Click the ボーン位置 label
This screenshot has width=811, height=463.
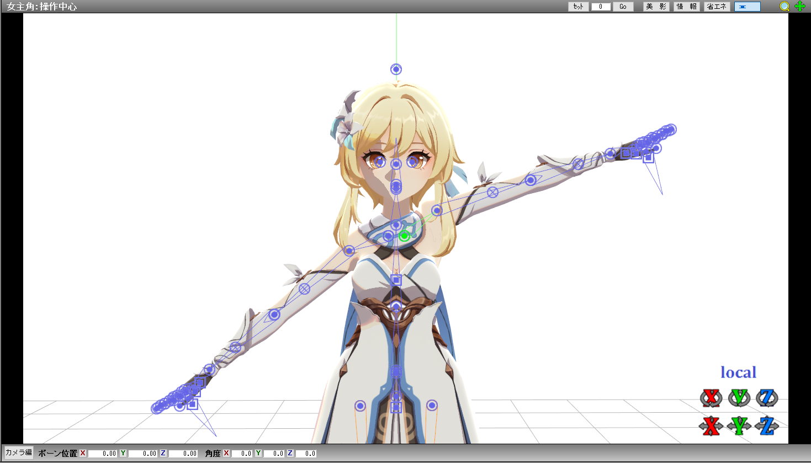point(58,454)
